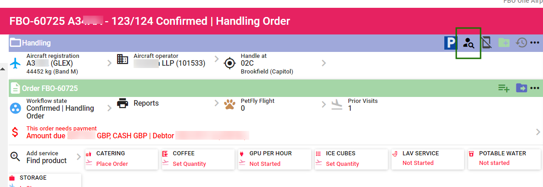This screenshot has width=543, height=187.
Task: Expand the Aircraft operator chevron
Action: point(217,59)
